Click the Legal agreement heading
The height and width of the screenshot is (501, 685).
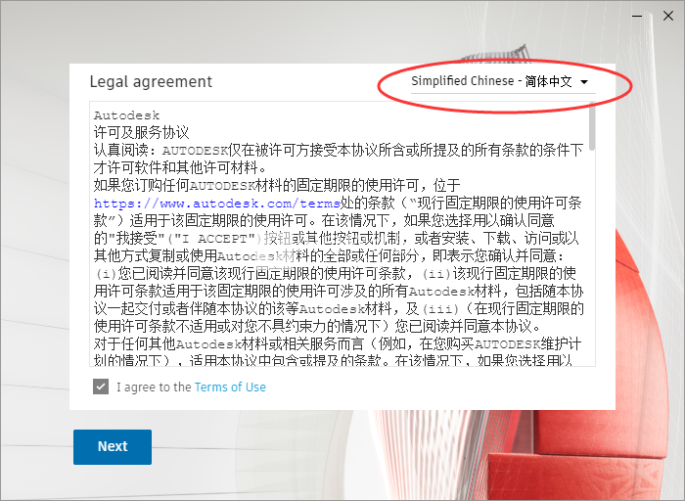(151, 81)
